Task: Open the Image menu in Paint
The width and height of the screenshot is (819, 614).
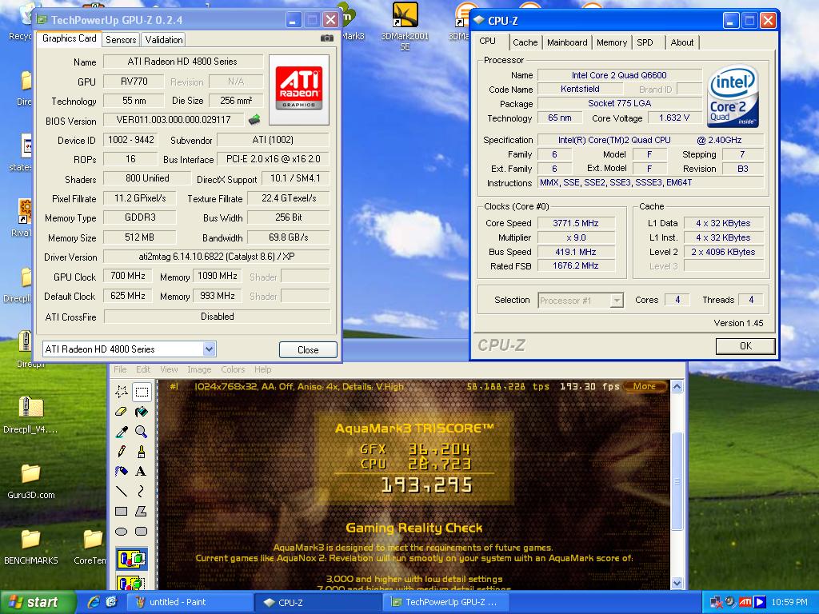Action: [199, 369]
